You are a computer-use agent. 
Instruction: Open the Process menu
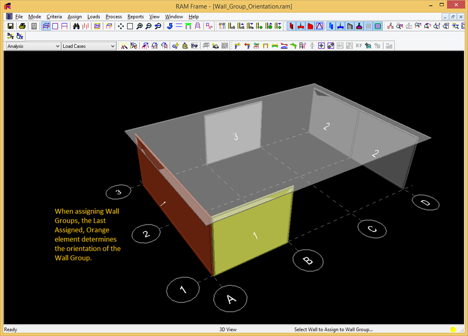[x=114, y=16]
